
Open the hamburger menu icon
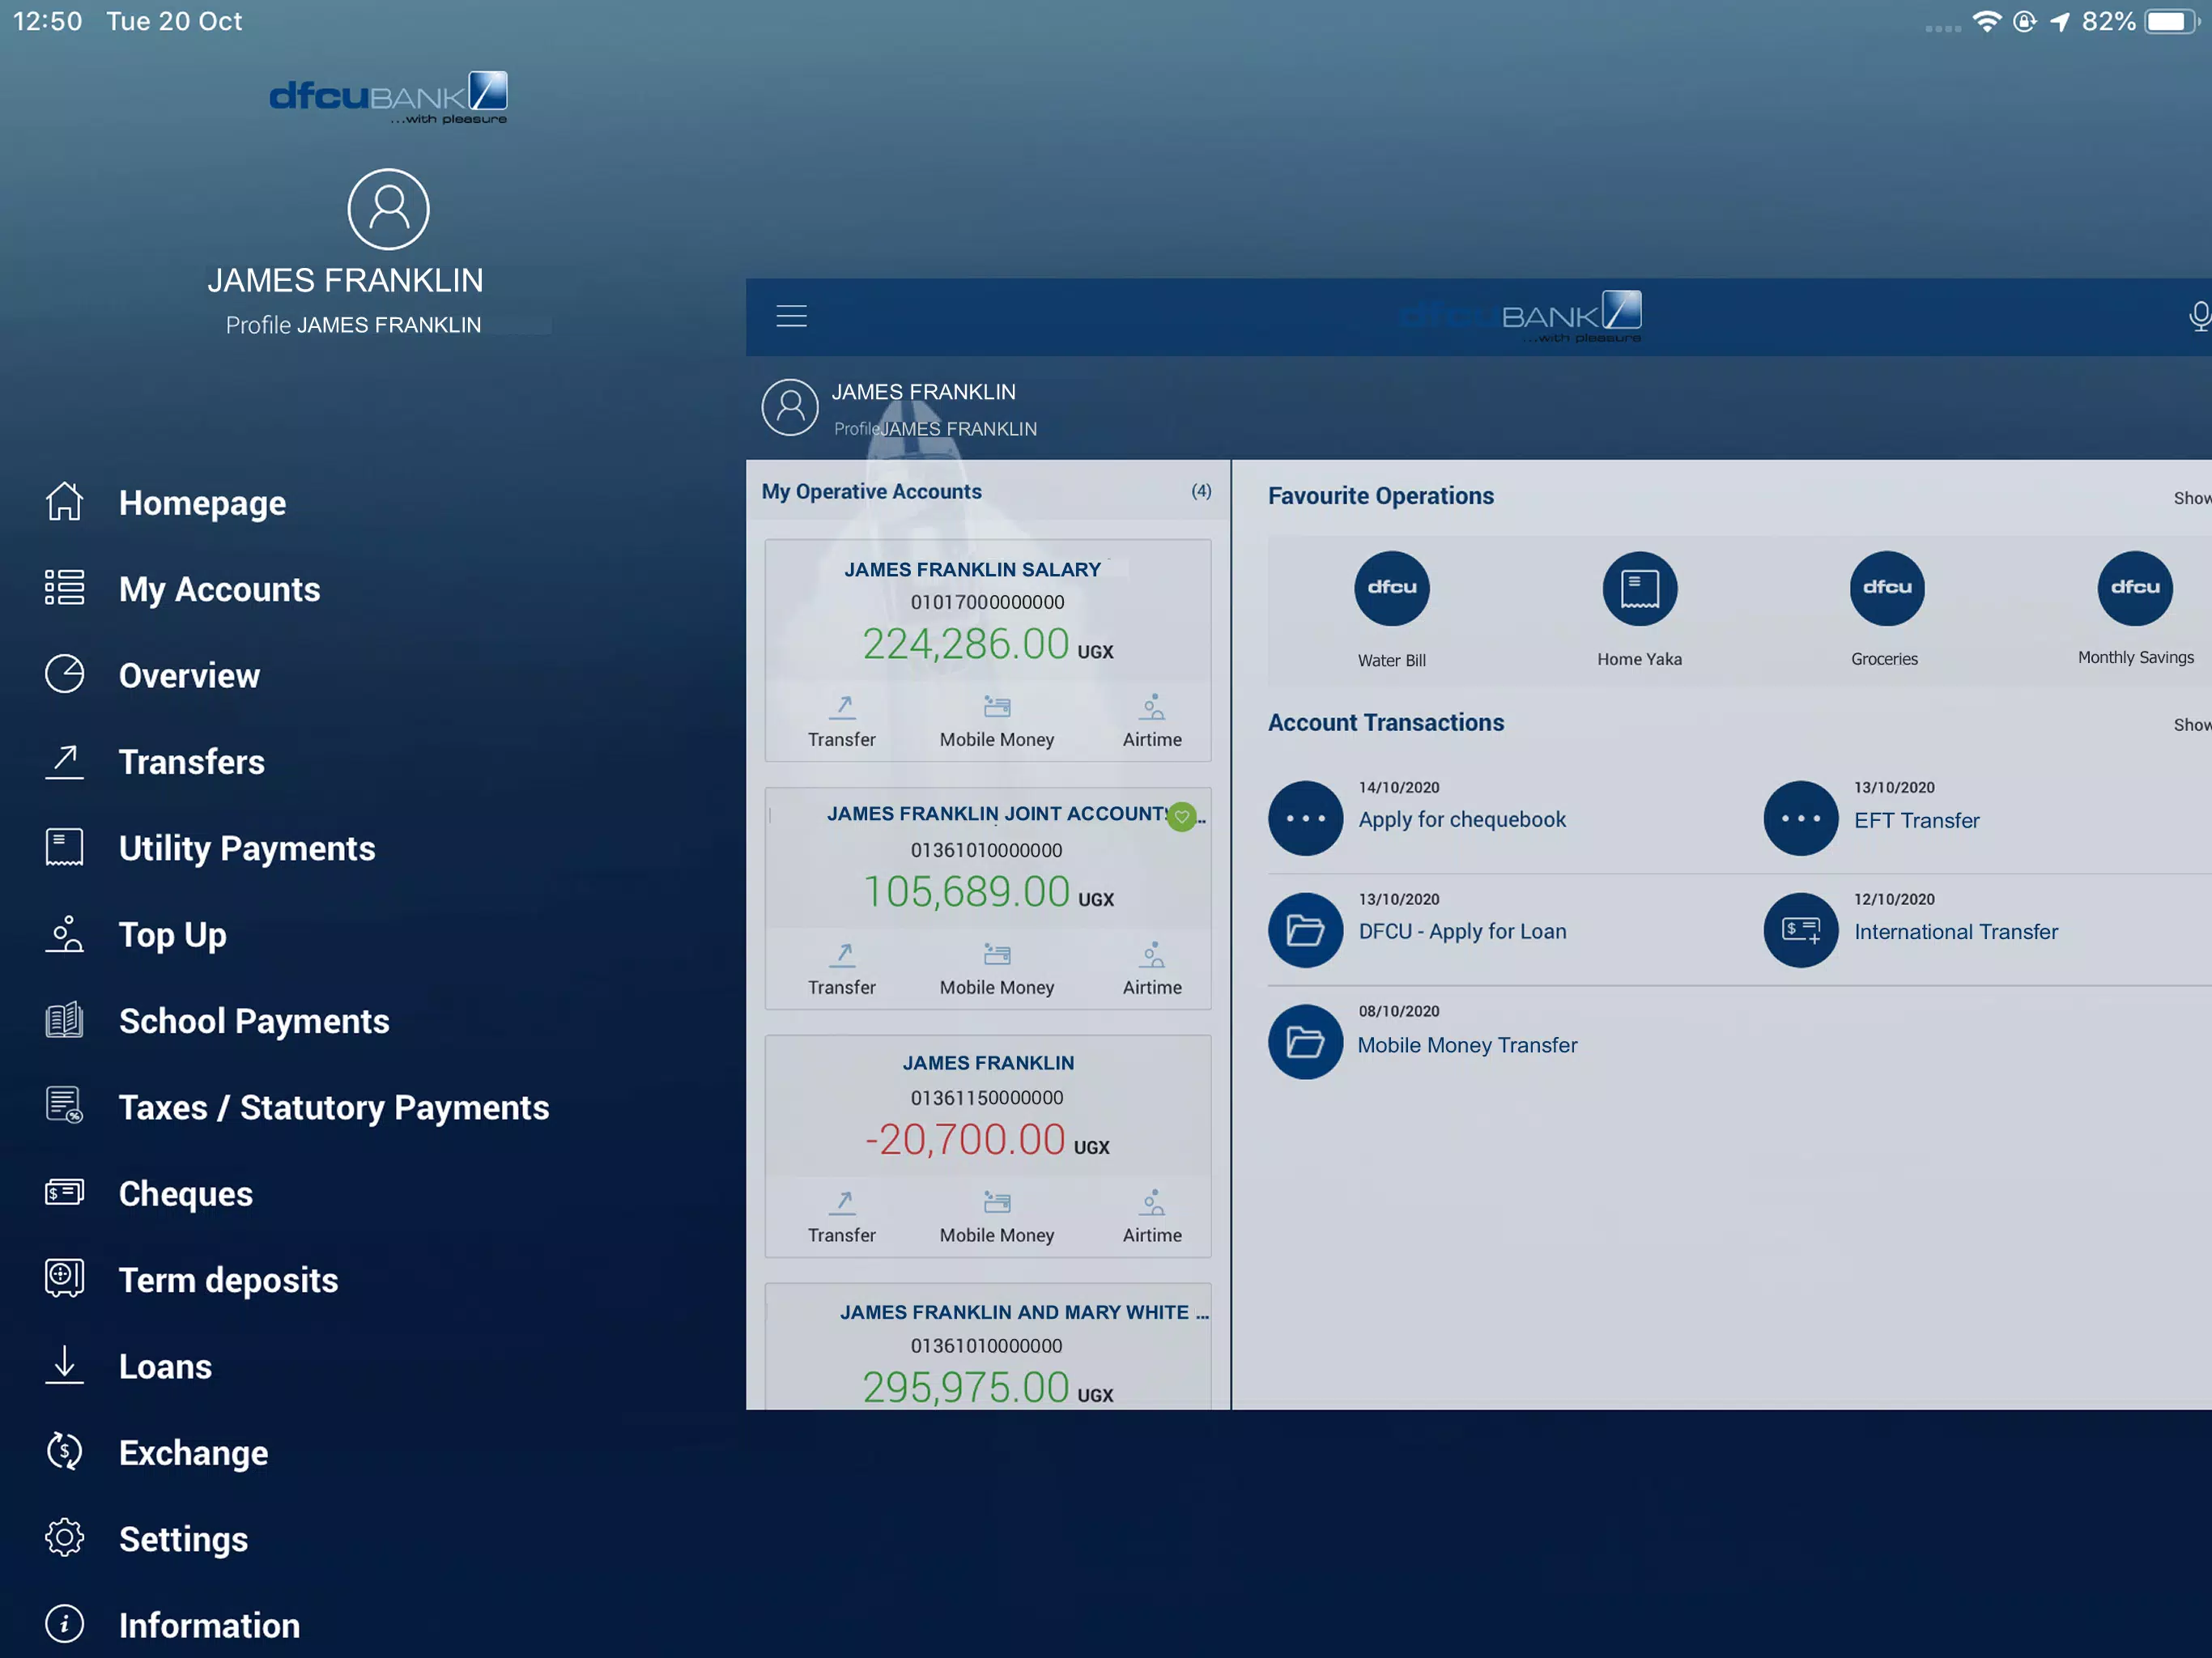791,316
